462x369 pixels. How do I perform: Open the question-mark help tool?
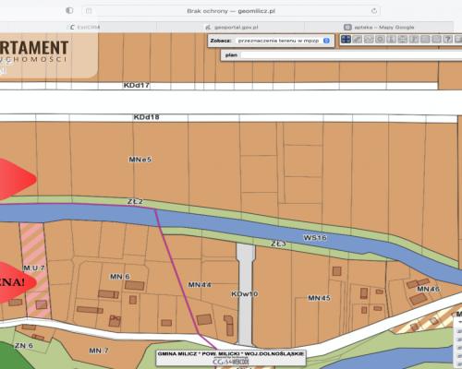coord(447,39)
